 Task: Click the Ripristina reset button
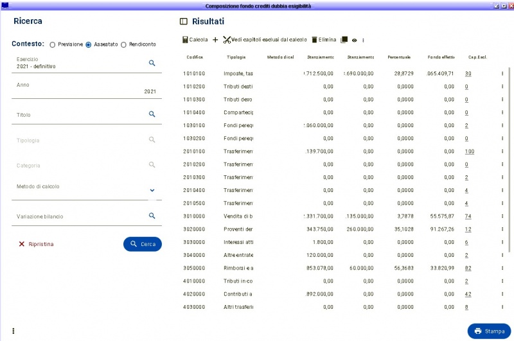click(x=36, y=244)
